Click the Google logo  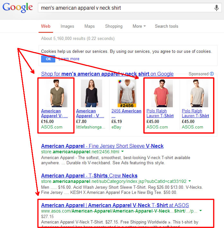point(18,7)
